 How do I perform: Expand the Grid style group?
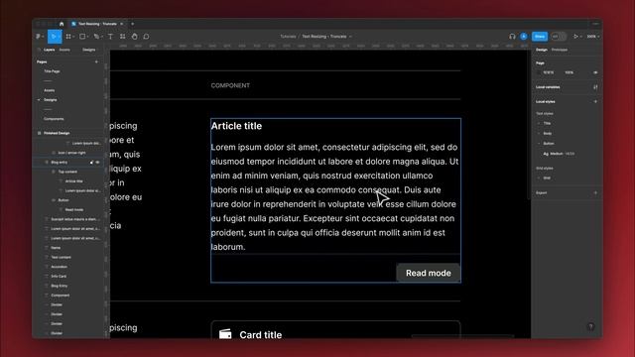coord(539,178)
